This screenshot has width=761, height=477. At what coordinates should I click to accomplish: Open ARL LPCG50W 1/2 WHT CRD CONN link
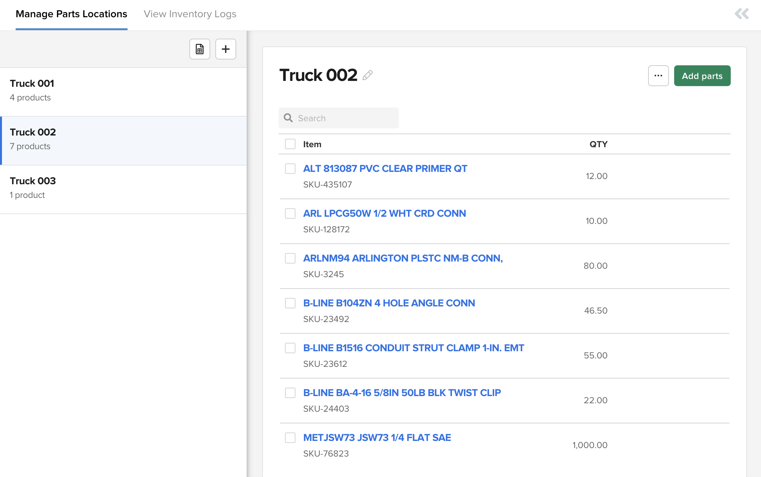(384, 213)
